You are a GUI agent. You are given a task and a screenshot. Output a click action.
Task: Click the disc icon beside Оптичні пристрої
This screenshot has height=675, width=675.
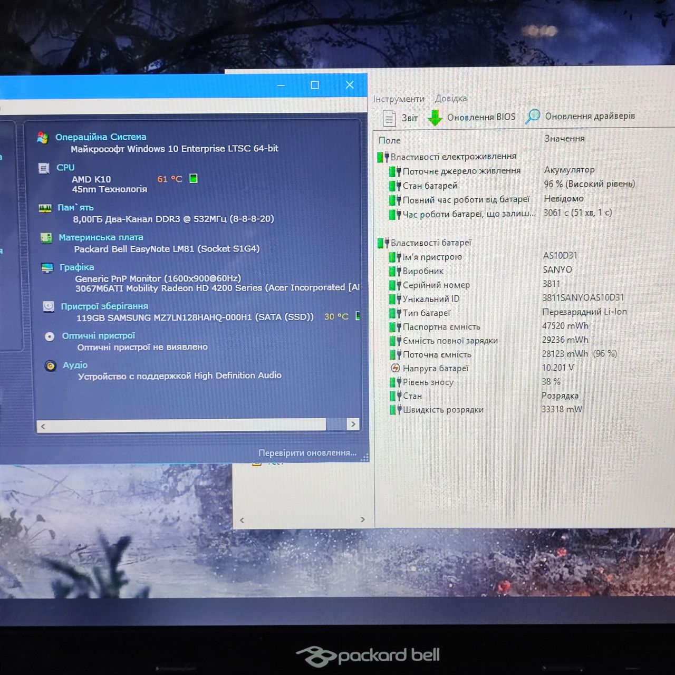click(50, 336)
